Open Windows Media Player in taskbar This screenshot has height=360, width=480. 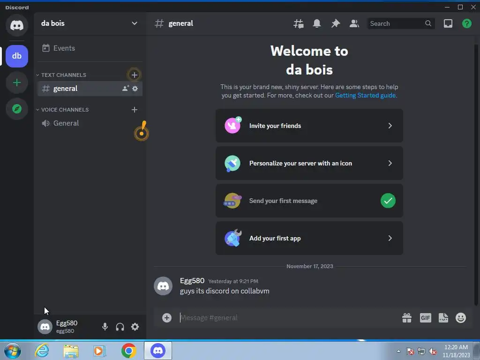tap(99, 351)
